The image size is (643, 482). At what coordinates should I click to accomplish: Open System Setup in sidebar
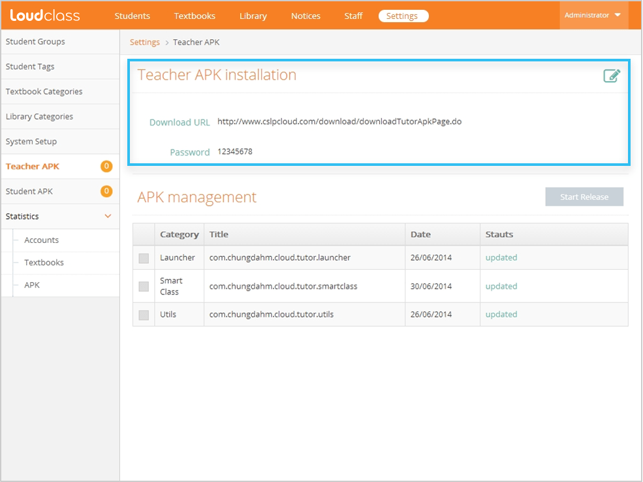click(x=60, y=142)
